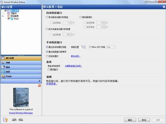Open the 窗口设置 navigation section

coord(21,58)
